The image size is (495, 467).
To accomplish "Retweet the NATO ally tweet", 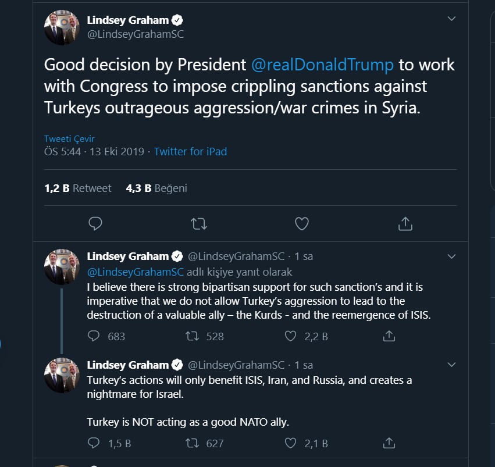I will (x=191, y=443).
